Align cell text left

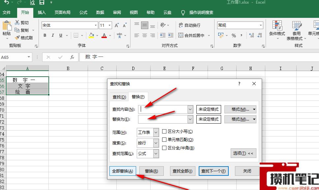(x=137, y=35)
